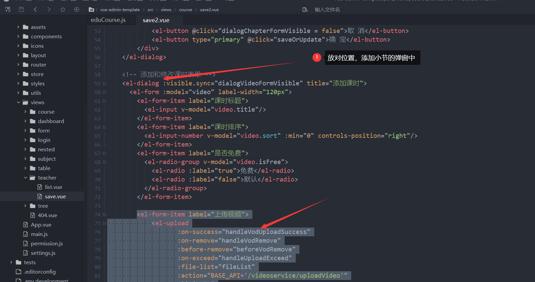Click course in the breadcrumb path
The image size is (535, 282).
click(x=186, y=10)
